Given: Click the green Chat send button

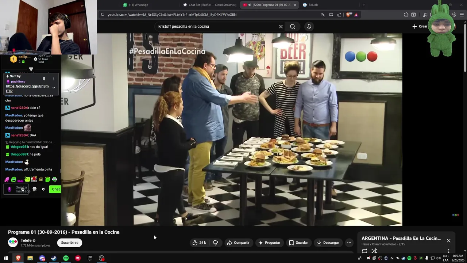Looking at the screenshot, I should pos(55,189).
